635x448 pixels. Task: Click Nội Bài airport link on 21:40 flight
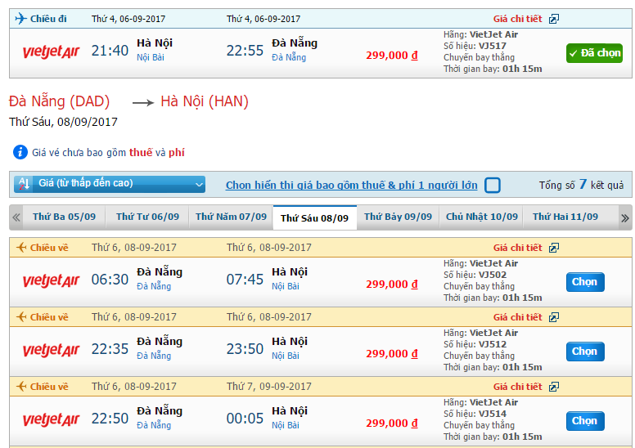151,57
